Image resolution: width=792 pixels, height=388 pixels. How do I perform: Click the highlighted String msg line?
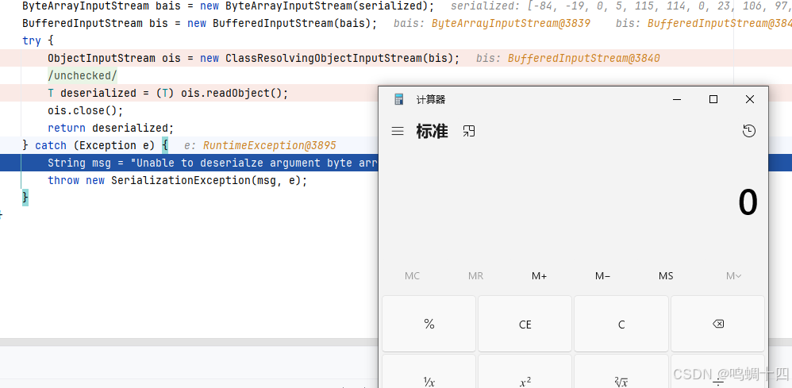point(213,163)
